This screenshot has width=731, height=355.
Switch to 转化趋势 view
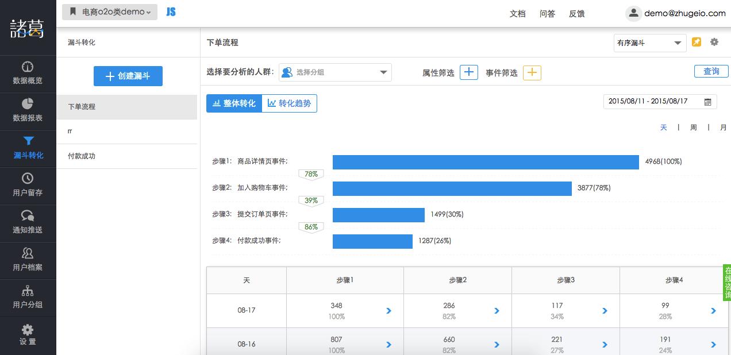(289, 103)
